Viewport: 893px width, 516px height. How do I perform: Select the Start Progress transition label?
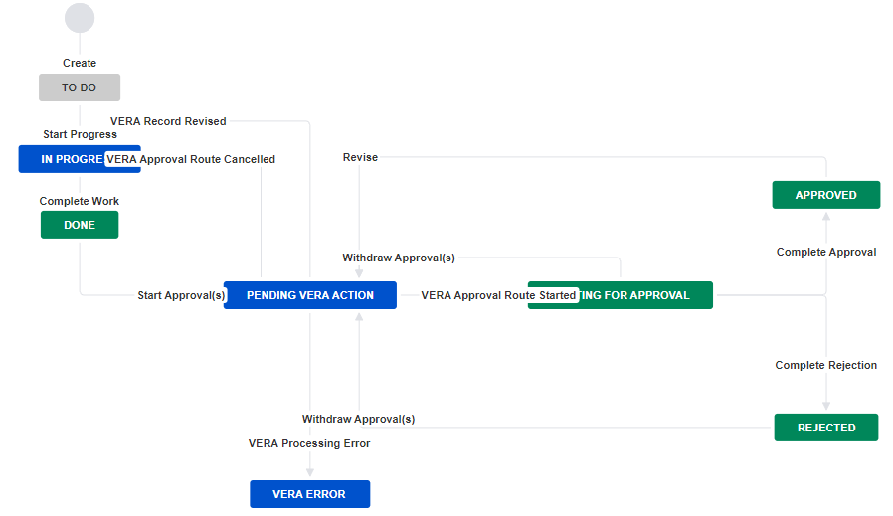click(80, 134)
